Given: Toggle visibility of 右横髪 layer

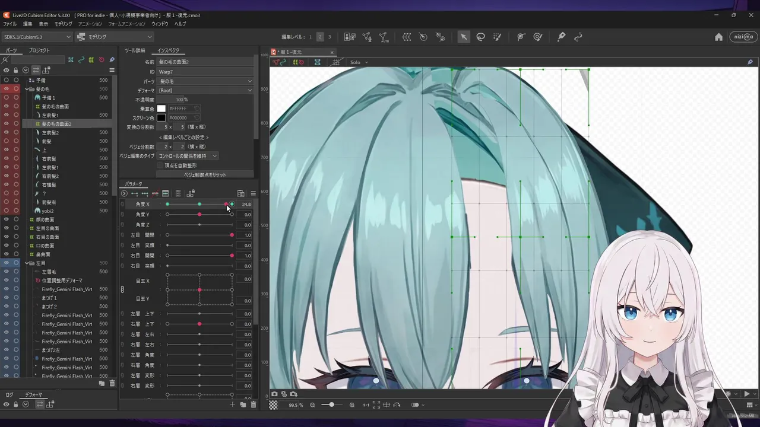Looking at the screenshot, I should coord(7,184).
